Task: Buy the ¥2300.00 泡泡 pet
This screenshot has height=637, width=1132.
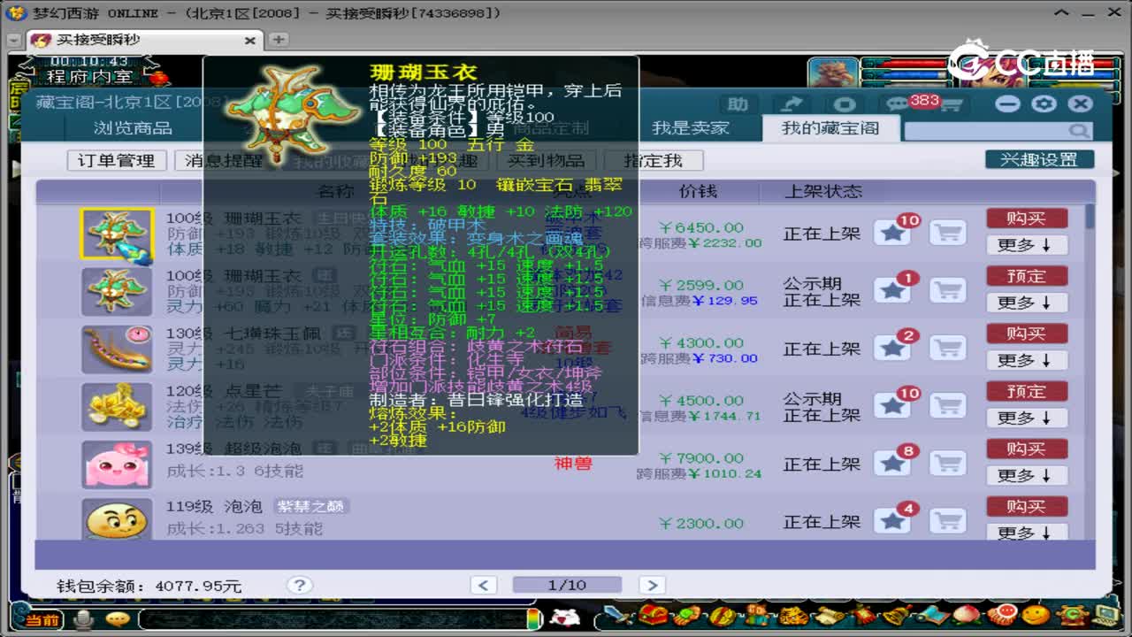Action: (1027, 506)
